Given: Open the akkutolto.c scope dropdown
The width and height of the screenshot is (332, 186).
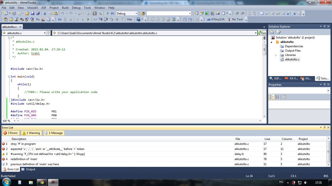Looking at the screenshot, I should pyautogui.click(x=45, y=33).
